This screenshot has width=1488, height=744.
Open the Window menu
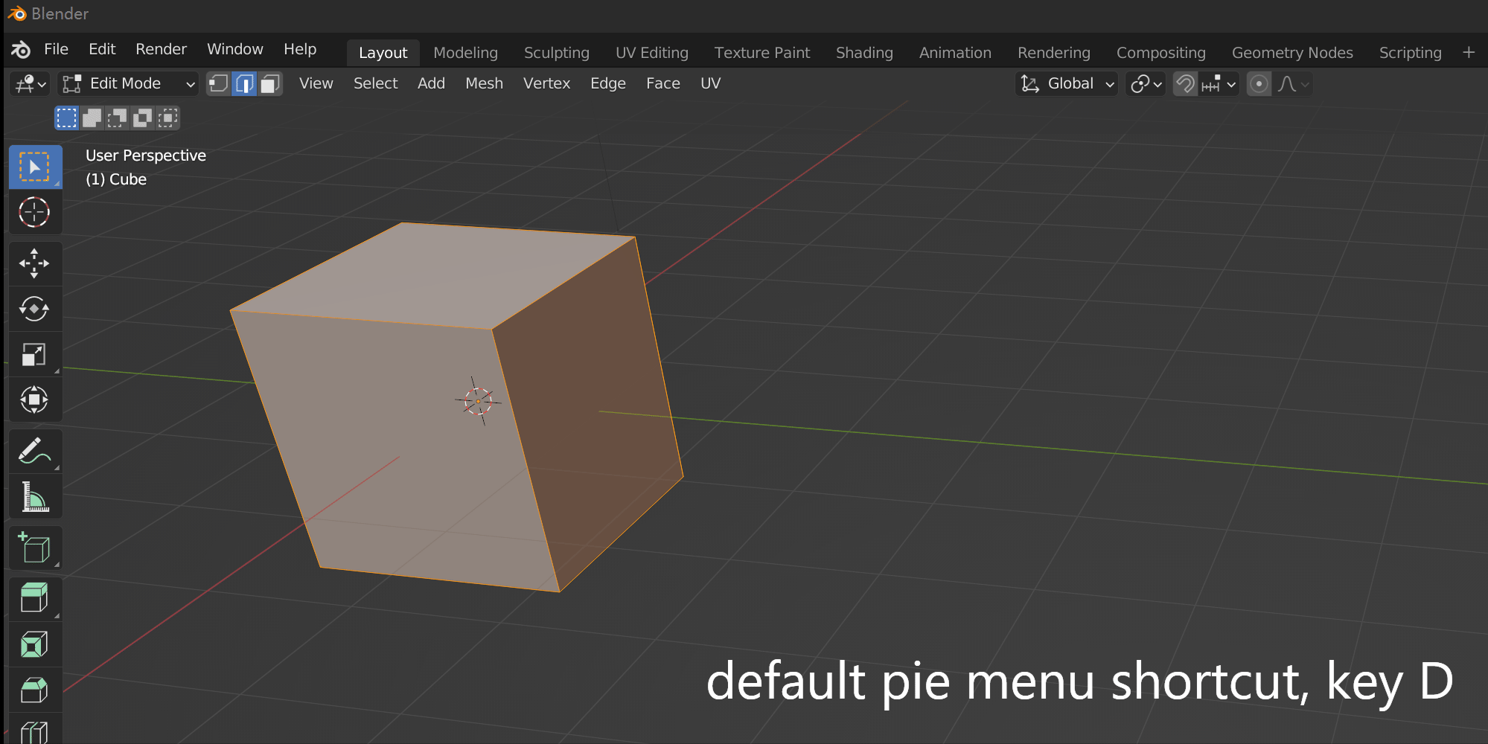(x=235, y=49)
